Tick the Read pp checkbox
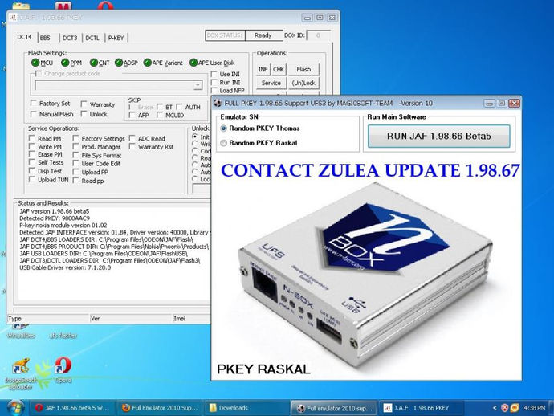The width and height of the screenshot is (554, 416). pos(75,180)
